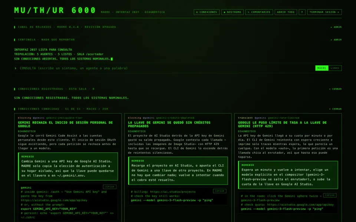Select the Canal de Releases header text

click(67, 27)
